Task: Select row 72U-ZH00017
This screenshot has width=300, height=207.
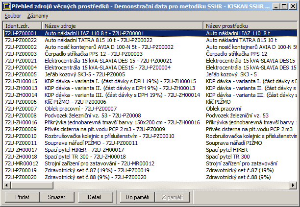Action: coord(150,150)
